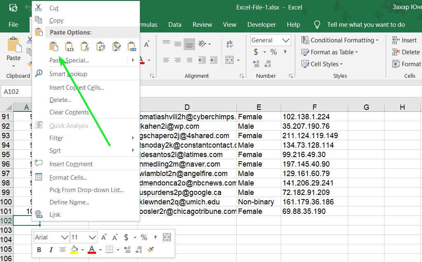The width and height of the screenshot is (422, 262).
Task: Click Percent Style button in ribbon
Action: [x=274, y=52]
